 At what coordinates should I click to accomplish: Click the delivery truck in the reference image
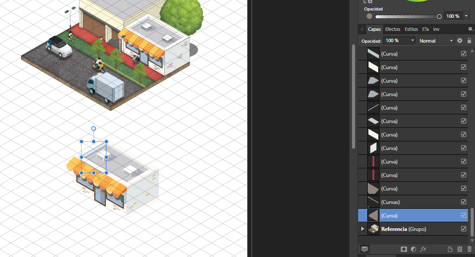click(105, 87)
